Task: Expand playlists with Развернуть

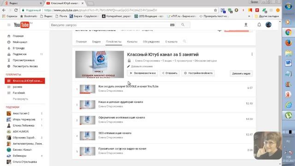Action: point(20,99)
